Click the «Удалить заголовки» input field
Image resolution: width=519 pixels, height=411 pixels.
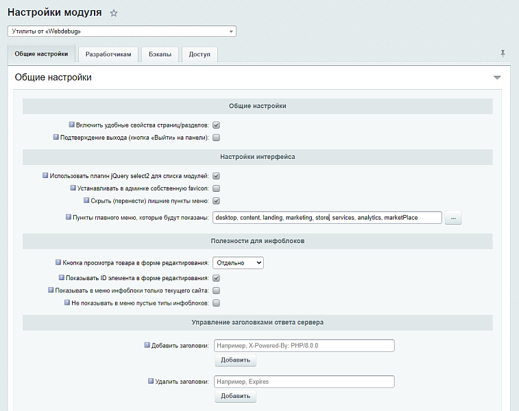(304, 382)
